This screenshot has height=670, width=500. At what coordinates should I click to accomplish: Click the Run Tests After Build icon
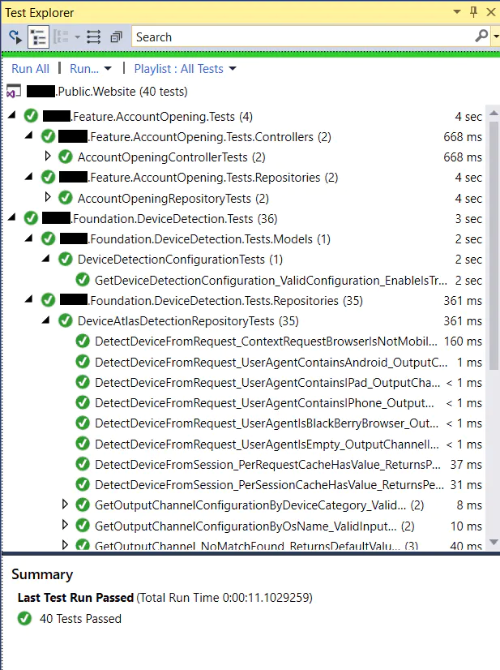tap(15, 37)
